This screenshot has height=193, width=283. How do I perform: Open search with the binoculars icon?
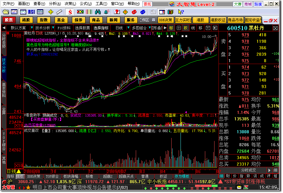click(98, 12)
